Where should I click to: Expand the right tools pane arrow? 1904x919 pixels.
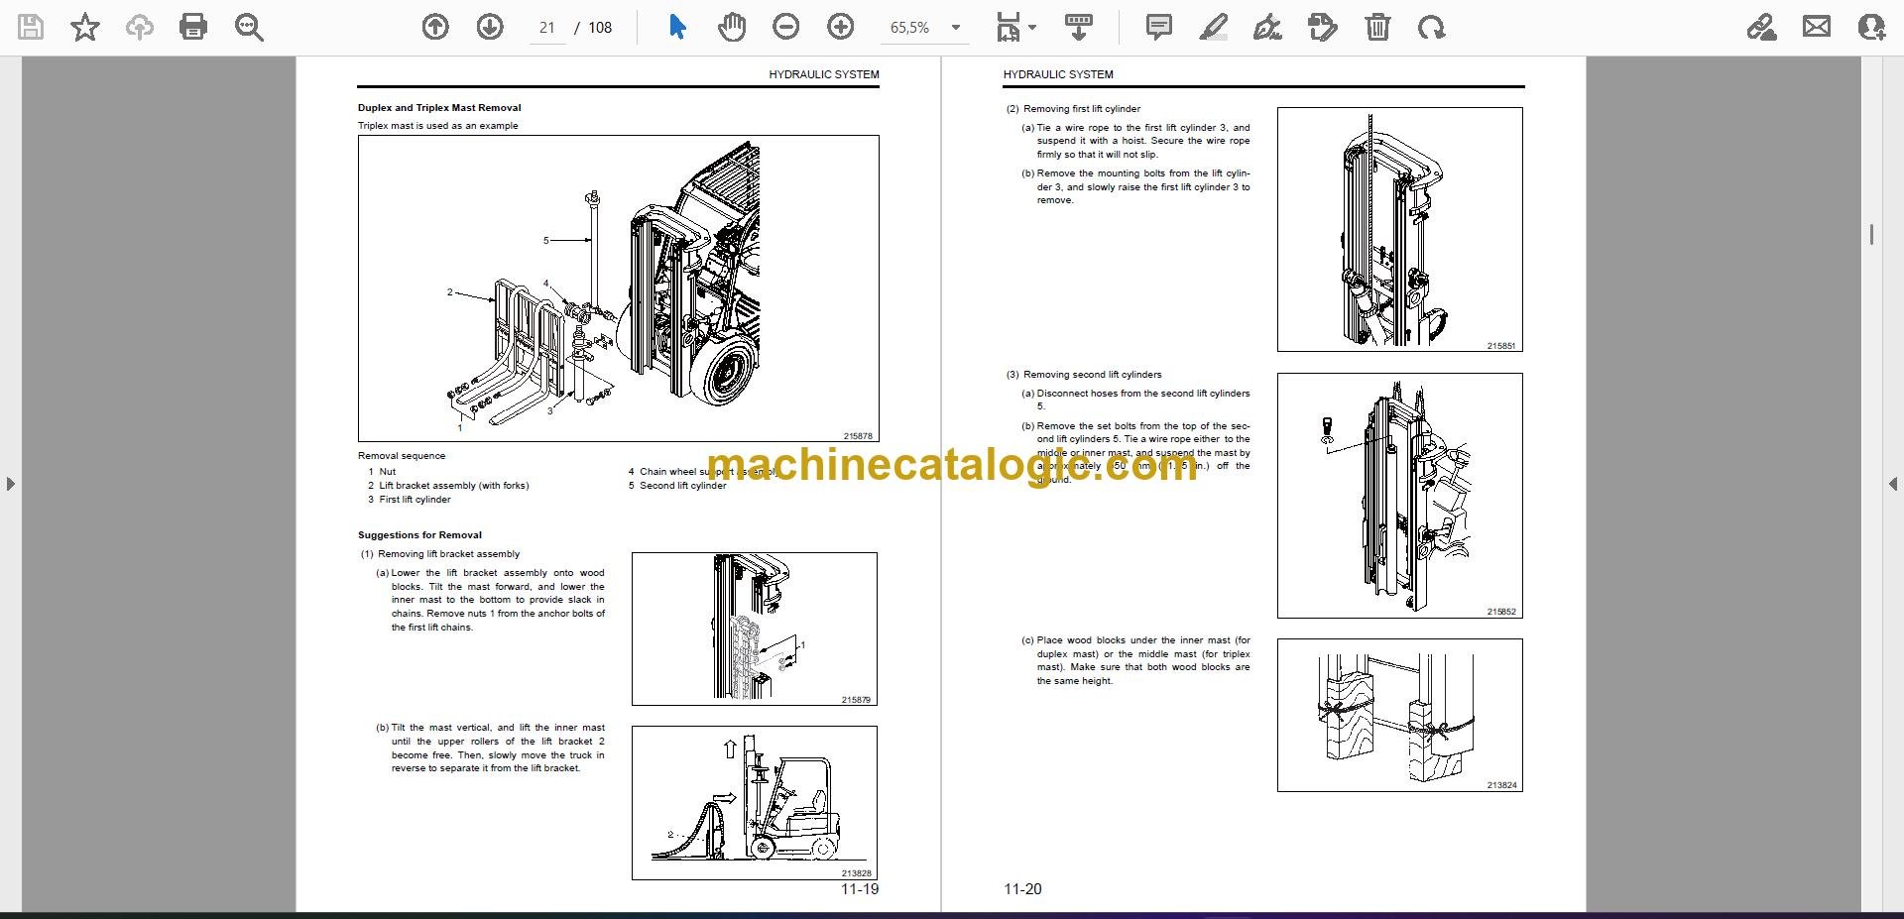point(1893,484)
